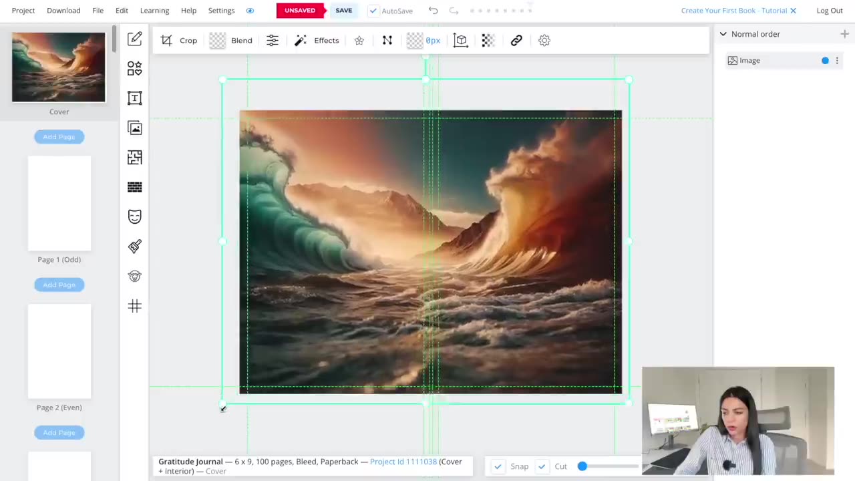Open the image adjustment sliders
This screenshot has height=481, width=855.
point(273,40)
